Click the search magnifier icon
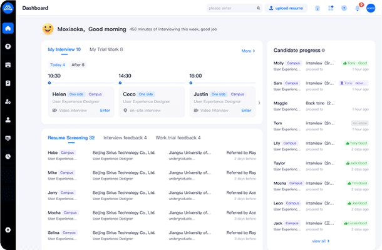The width and height of the screenshot is (382, 250). pos(258,8)
